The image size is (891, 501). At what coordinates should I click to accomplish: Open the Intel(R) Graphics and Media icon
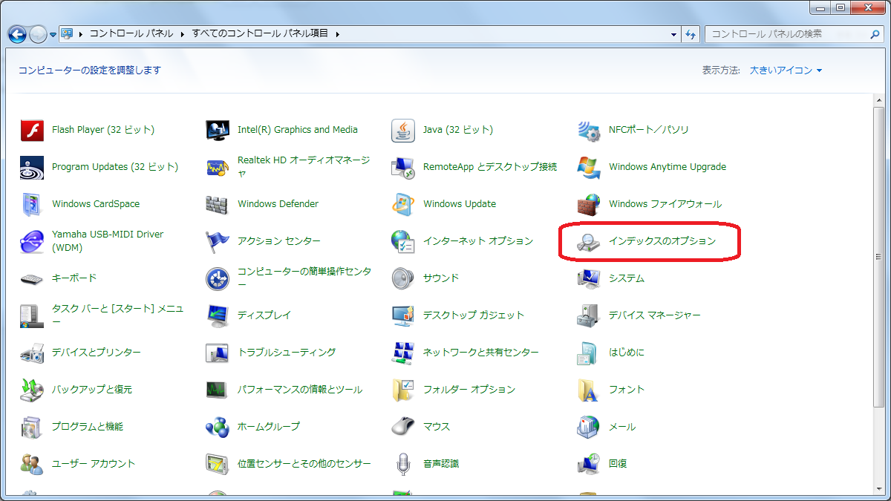(x=218, y=130)
